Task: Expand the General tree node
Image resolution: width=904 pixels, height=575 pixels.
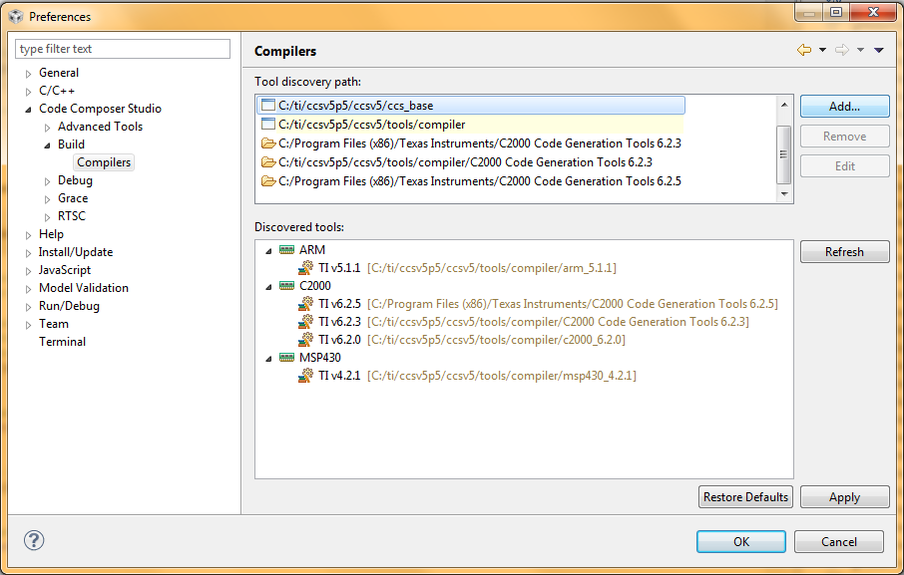Action: [x=28, y=74]
